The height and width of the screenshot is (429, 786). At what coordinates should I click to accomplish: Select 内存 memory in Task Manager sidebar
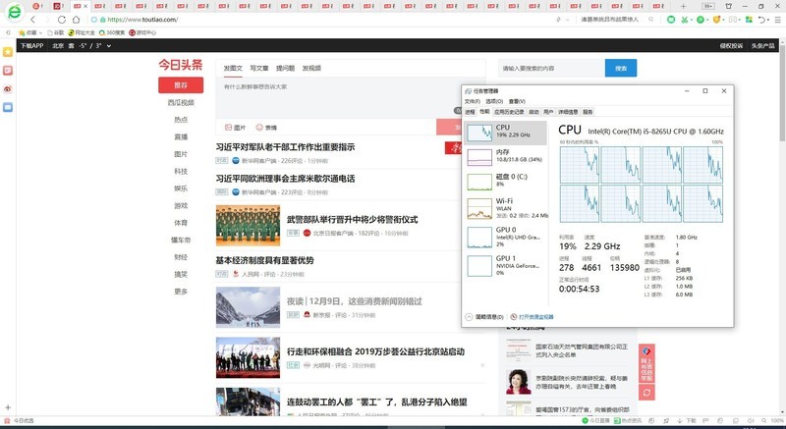505,156
